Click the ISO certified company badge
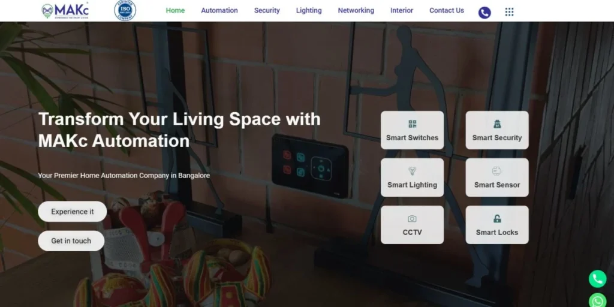614x307 pixels. click(125, 11)
